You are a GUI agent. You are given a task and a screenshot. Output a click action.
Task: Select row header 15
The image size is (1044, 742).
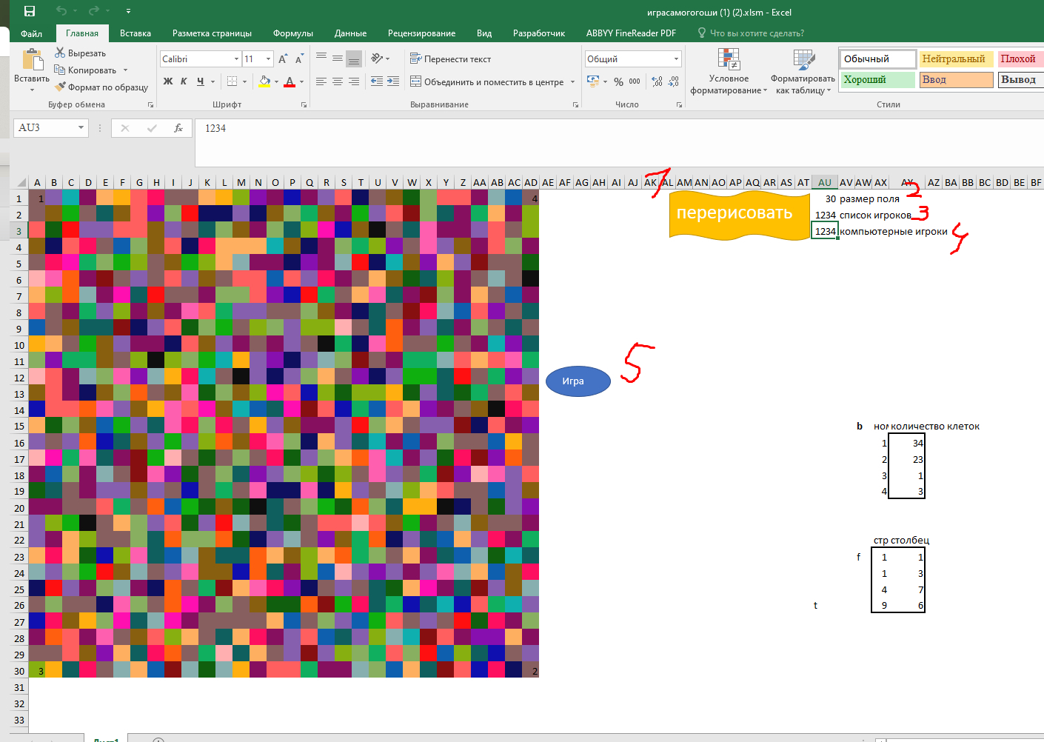[x=19, y=427]
